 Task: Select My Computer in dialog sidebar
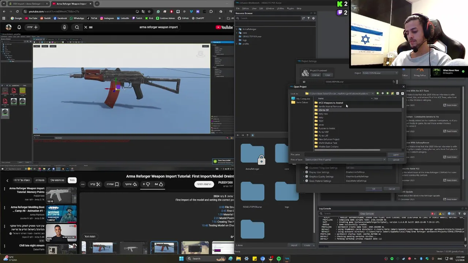pos(301,99)
